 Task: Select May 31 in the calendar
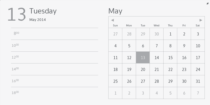(198, 81)
